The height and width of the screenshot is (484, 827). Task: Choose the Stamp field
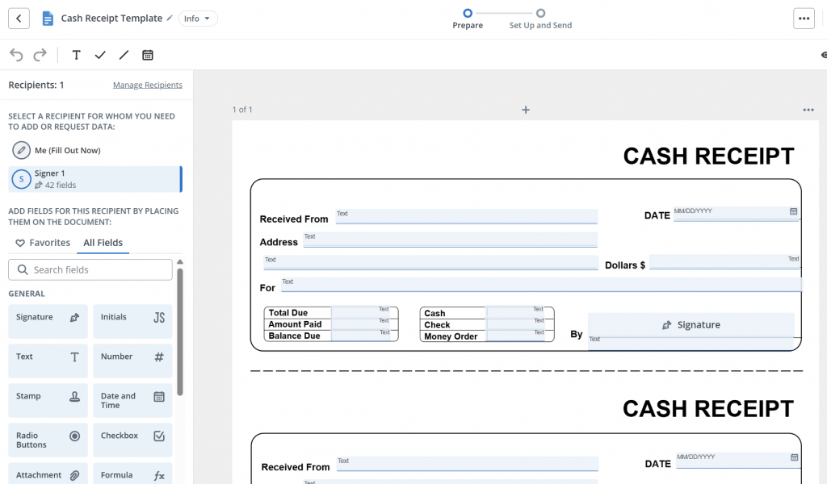(x=48, y=400)
